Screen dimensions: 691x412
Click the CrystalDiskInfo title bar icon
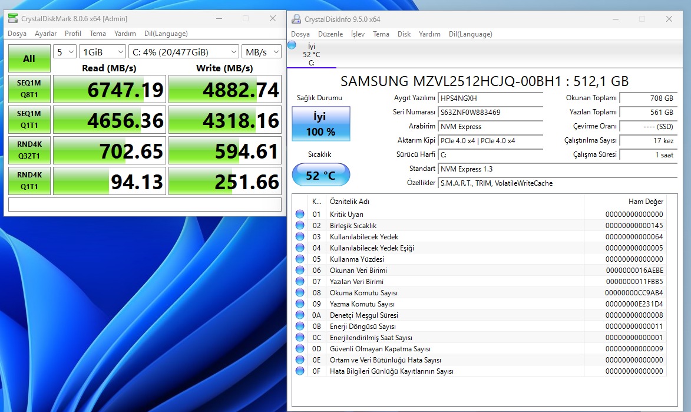pos(296,19)
